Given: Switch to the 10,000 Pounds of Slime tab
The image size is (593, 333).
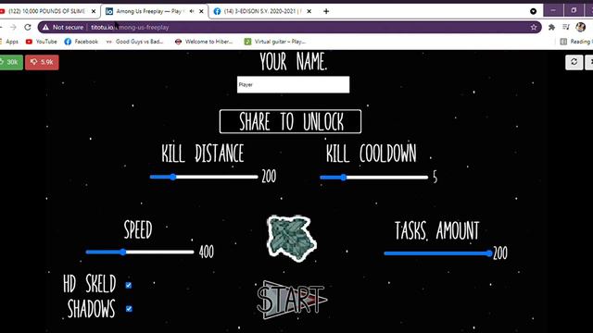Looking at the screenshot, I should 46,11.
